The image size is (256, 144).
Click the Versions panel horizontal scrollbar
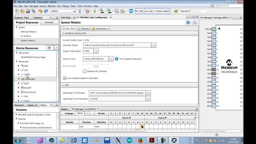pyautogui.click(x=32, y=131)
